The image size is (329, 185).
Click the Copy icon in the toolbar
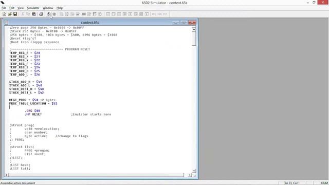[x=28, y=14]
